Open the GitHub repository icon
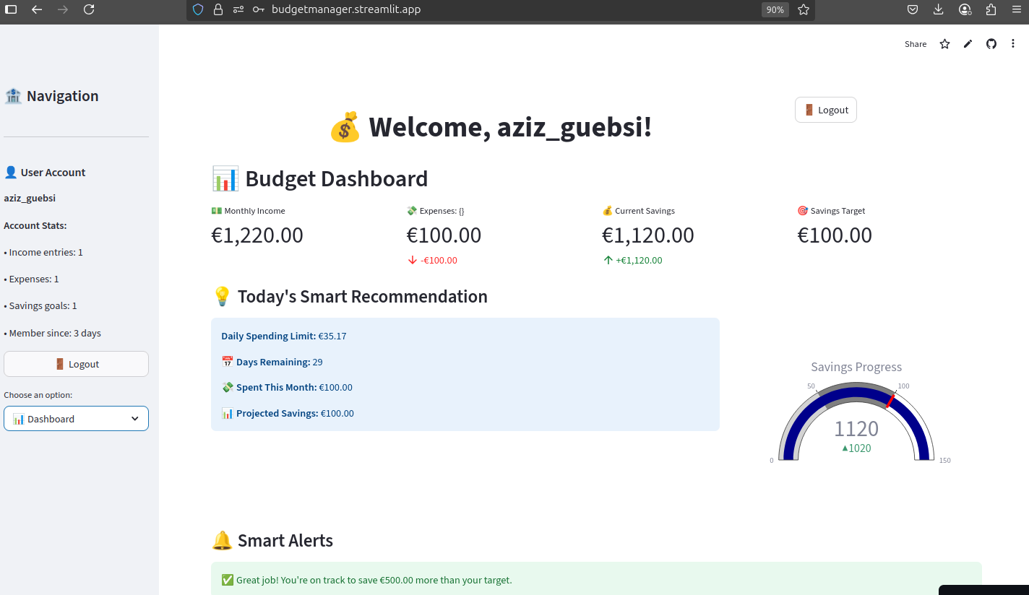 (x=991, y=44)
